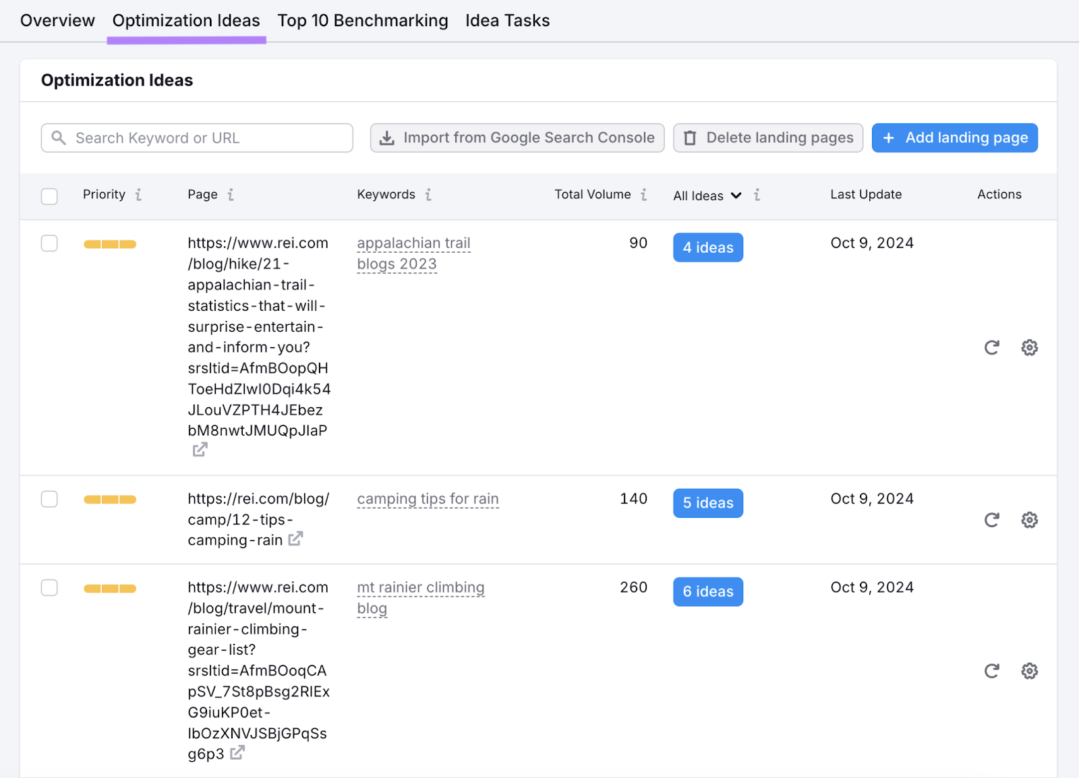The height and width of the screenshot is (778, 1079).
Task: Click the info icon beside the Keywords header
Action: tap(430, 195)
